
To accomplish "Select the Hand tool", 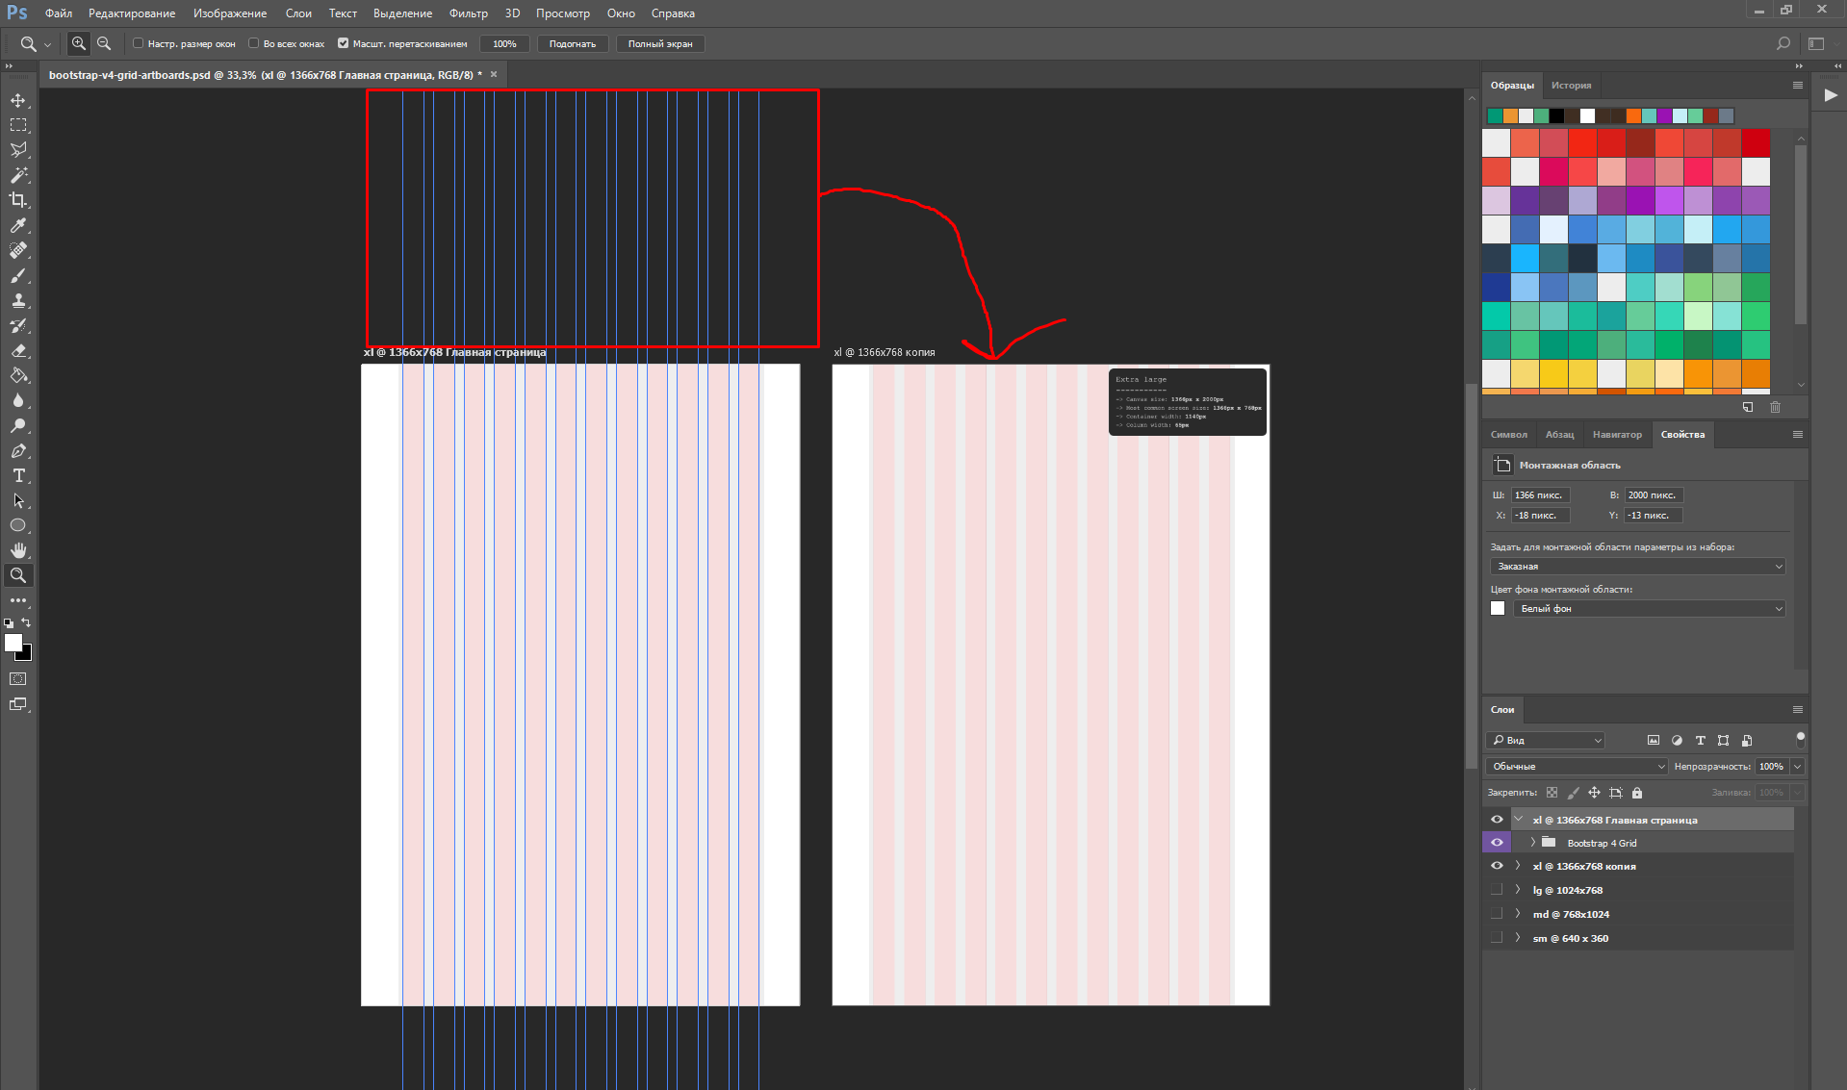I will (x=18, y=550).
